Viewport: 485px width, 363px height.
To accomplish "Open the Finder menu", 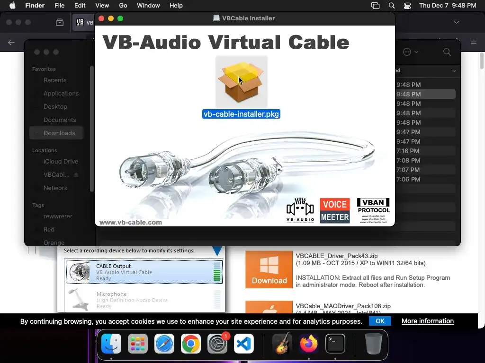I will click(x=35, y=6).
